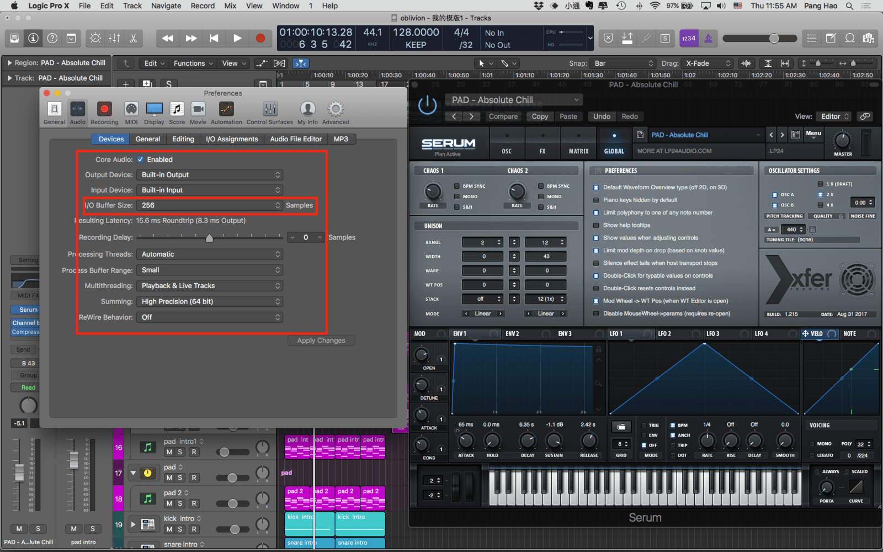
Task: Disable the Core Audio Enabled checkbox
Action: click(x=141, y=160)
